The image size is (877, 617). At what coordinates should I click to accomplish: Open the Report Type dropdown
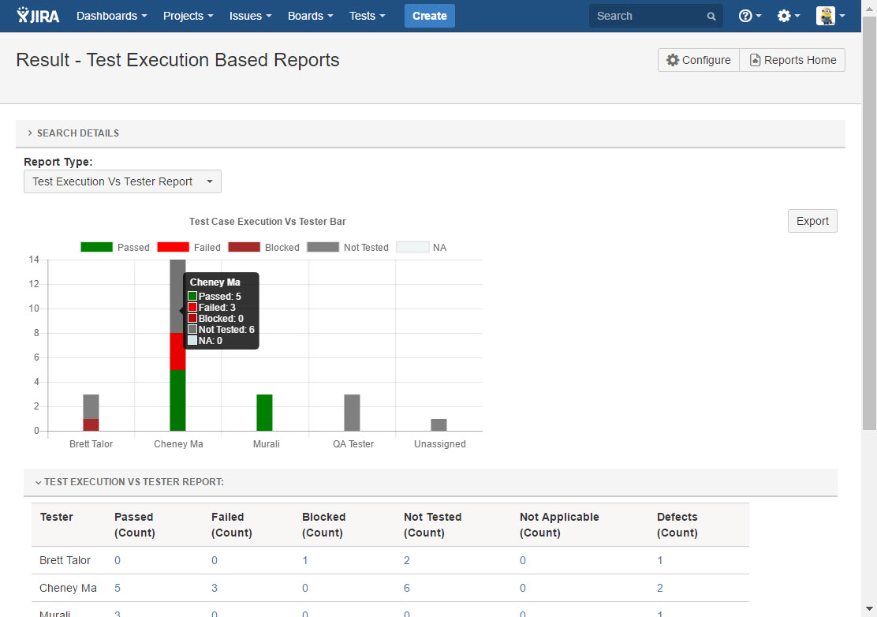point(122,181)
